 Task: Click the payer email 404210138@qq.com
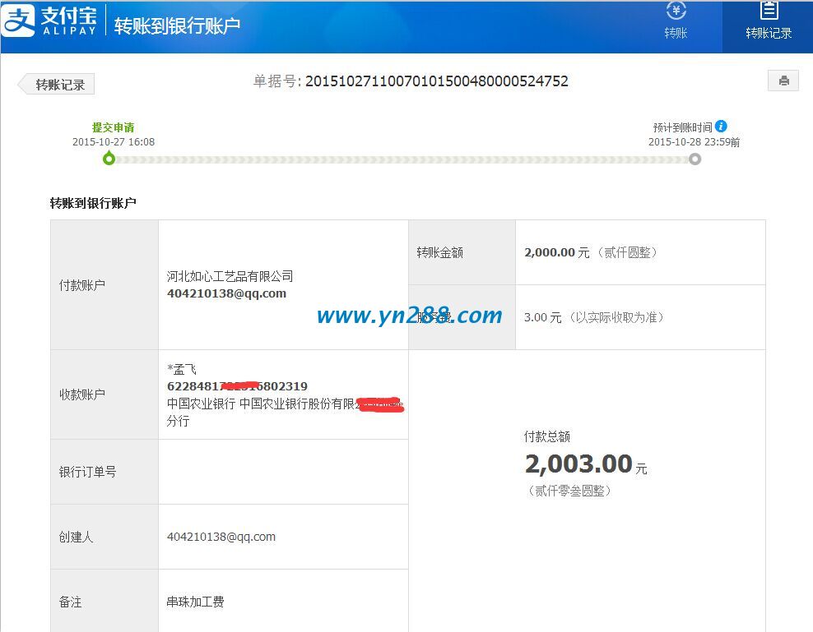click(226, 293)
